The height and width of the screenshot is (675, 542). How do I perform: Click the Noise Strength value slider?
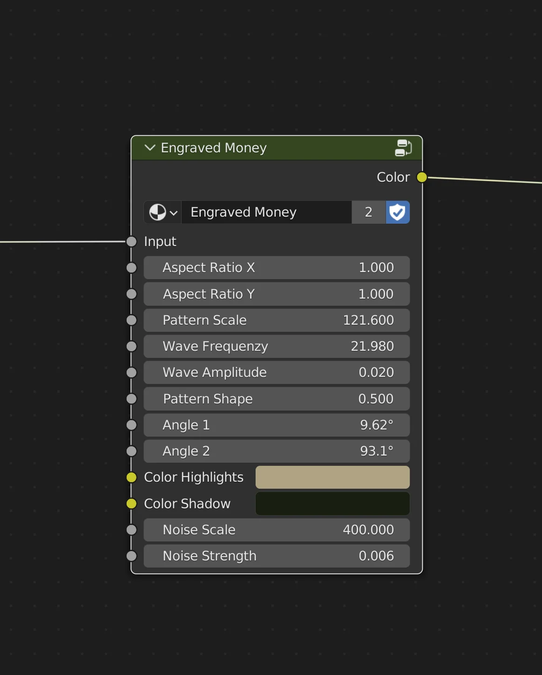277,556
